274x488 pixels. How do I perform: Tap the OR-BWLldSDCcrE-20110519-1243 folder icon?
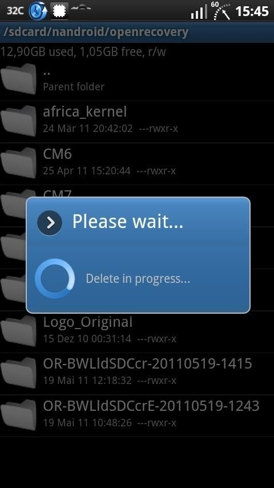[19, 415]
